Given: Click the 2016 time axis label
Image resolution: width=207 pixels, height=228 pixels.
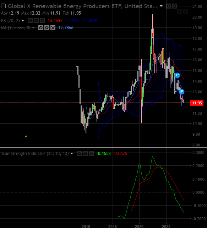Looking at the screenshot, I should coord(86,226).
